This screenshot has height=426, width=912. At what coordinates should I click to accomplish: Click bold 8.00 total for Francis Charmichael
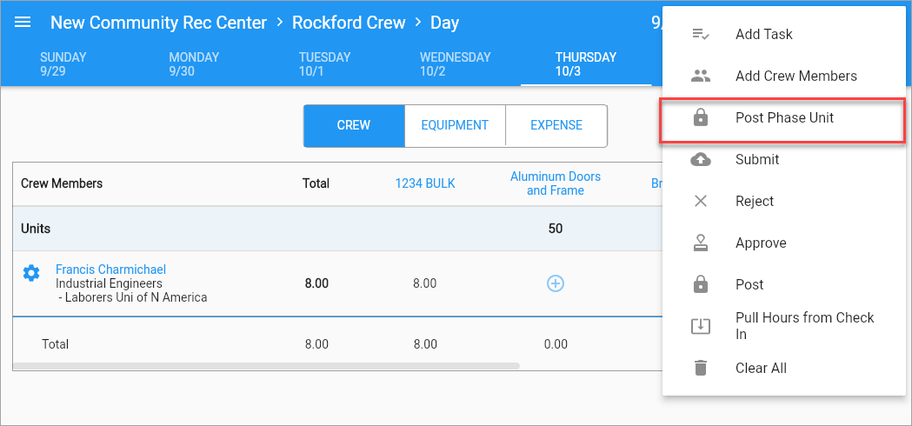[316, 284]
